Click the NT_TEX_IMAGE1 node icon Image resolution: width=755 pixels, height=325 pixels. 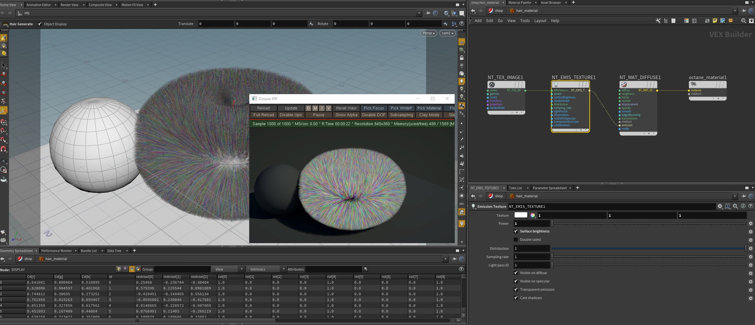click(492, 85)
